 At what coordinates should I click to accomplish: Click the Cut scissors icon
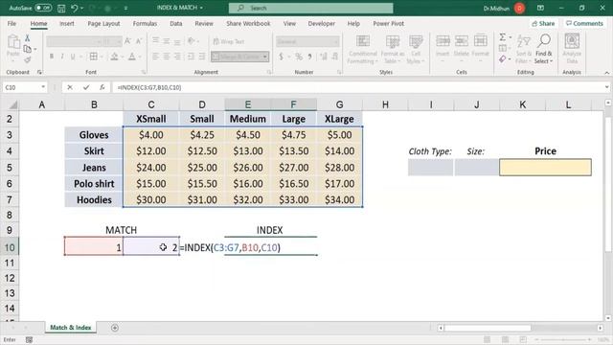tap(28, 38)
